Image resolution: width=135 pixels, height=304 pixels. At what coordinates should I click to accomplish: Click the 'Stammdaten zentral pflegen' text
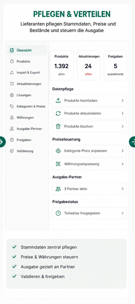pos(49,247)
